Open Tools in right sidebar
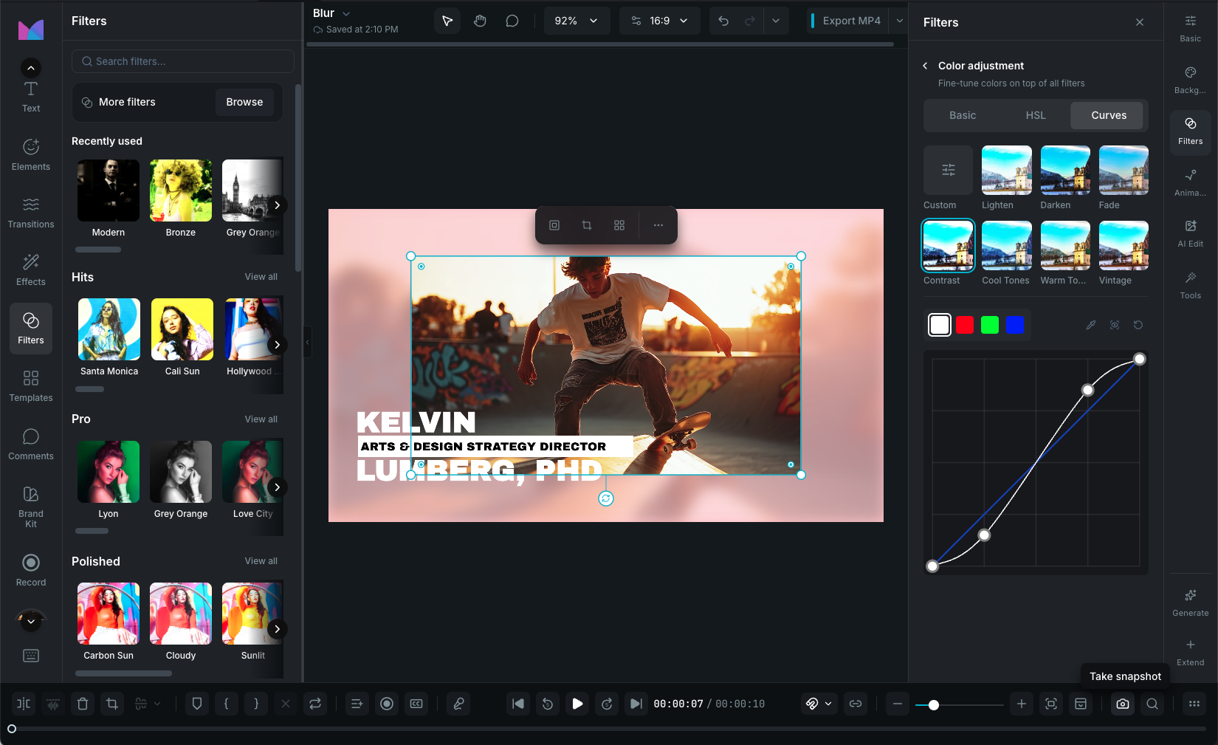The image size is (1218, 745). [x=1191, y=285]
